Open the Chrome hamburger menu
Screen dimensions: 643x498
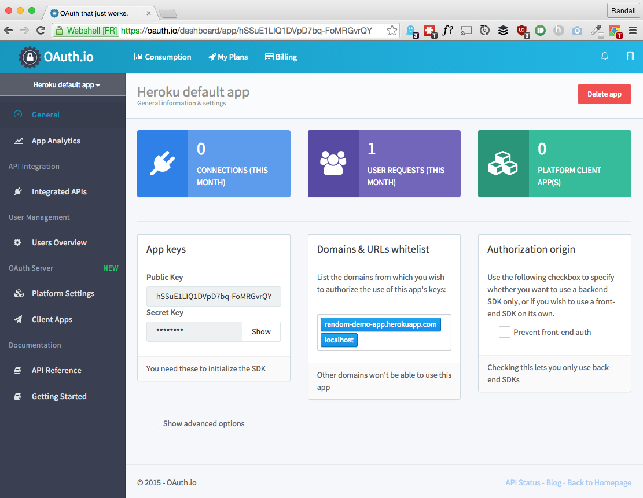(x=633, y=30)
